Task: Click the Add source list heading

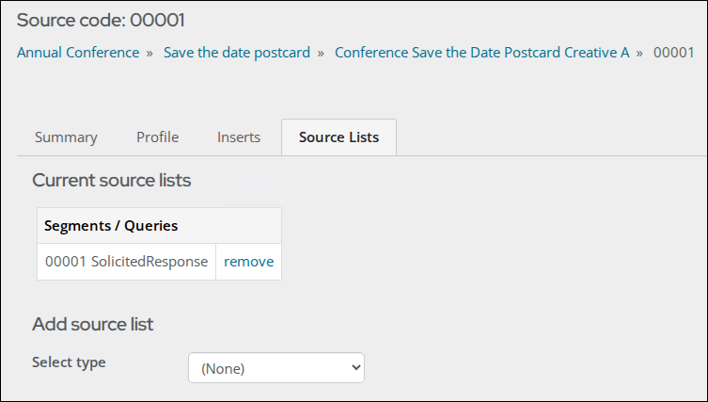Action: (92, 324)
